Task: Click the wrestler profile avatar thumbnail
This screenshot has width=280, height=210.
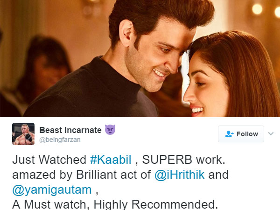Action: (x=23, y=134)
